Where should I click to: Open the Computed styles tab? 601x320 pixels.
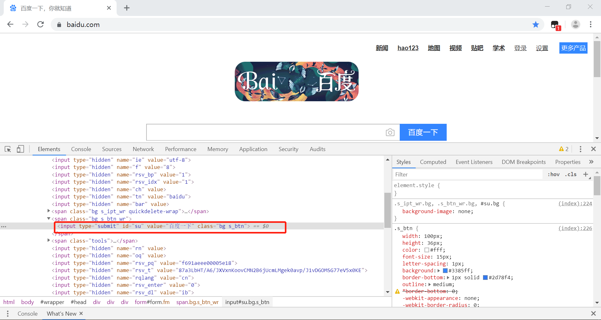click(x=433, y=162)
